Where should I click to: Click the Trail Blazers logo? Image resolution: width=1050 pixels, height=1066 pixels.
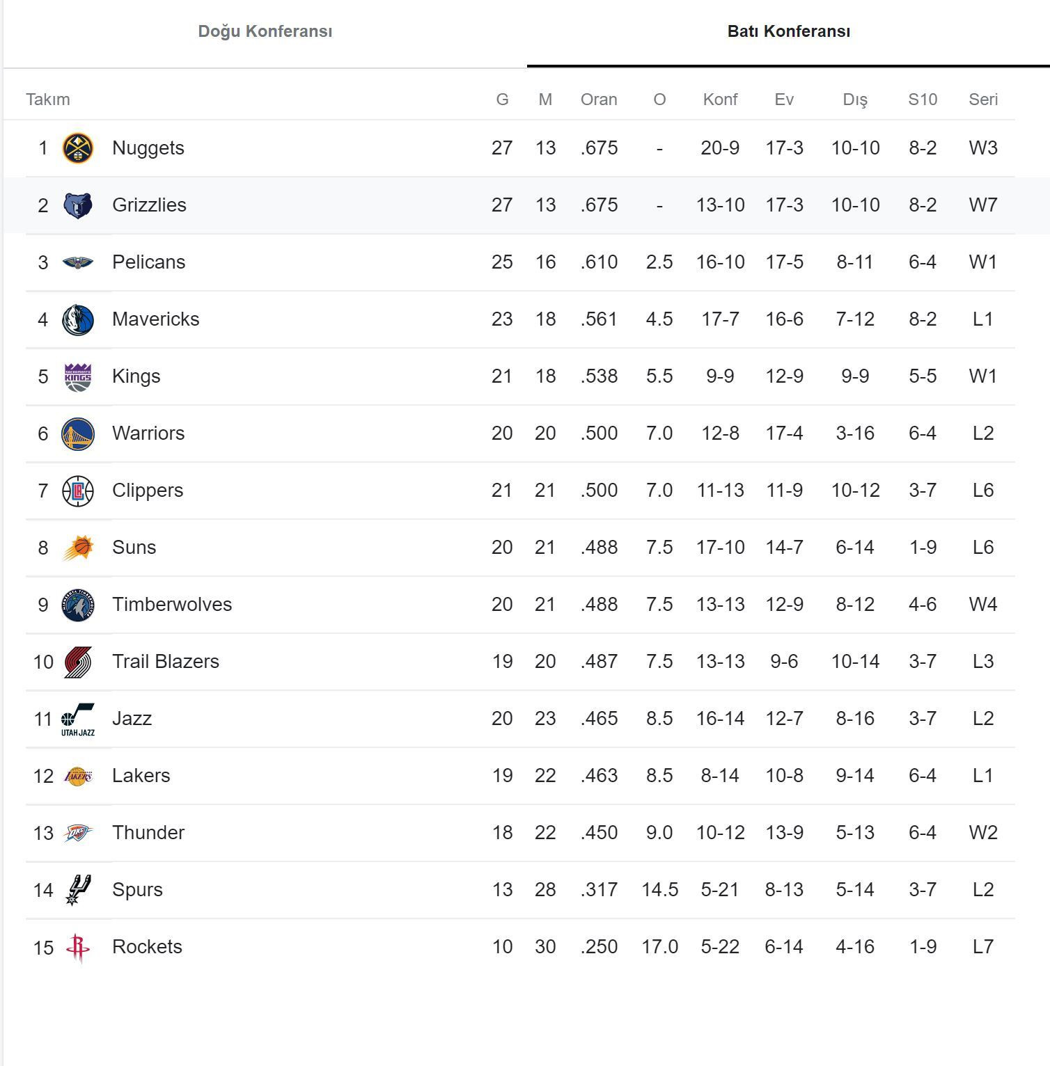coord(78,662)
